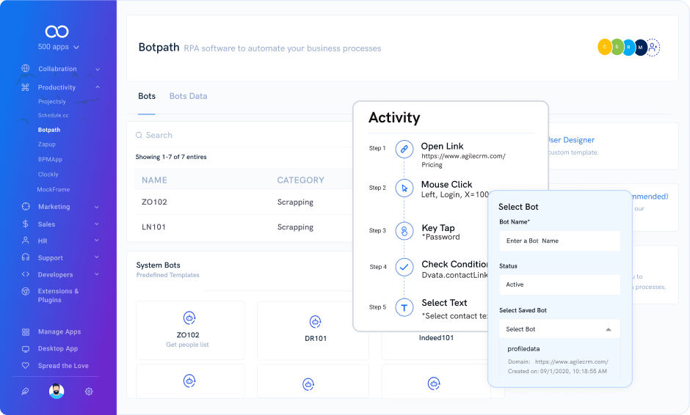
Task: Click the ZO102 system bot icon
Action: pos(189,317)
